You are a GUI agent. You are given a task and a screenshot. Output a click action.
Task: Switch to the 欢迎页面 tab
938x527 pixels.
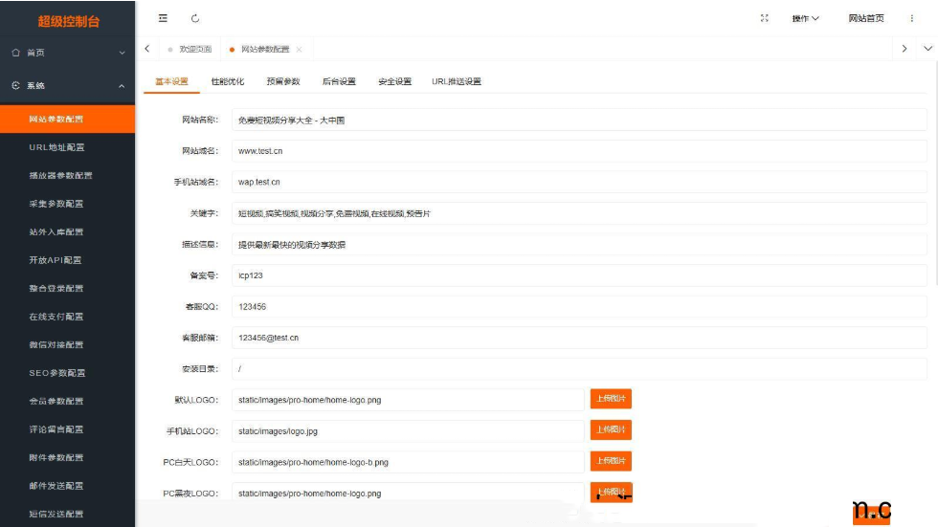coord(190,50)
